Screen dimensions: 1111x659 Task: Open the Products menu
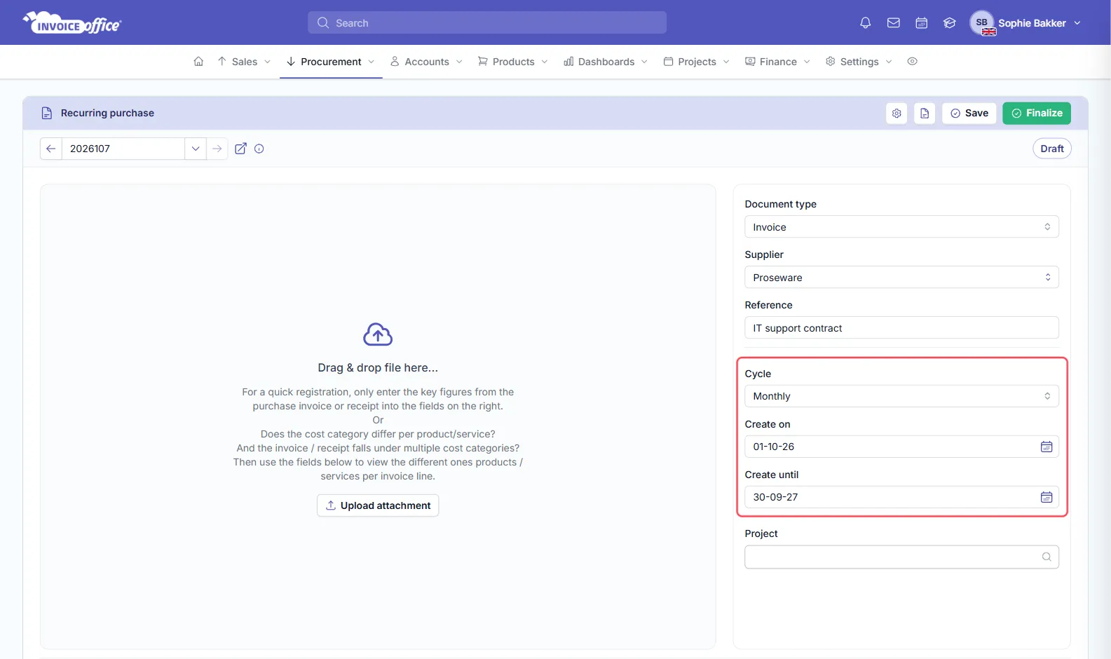click(x=513, y=62)
